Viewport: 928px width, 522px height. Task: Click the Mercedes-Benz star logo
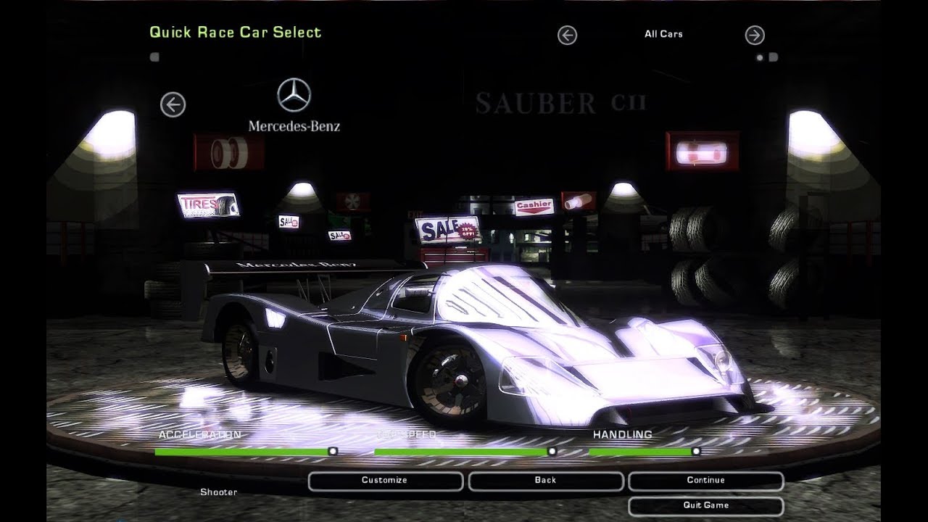coord(294,95)
